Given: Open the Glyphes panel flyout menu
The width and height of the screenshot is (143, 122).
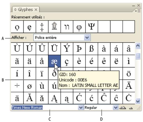Looking at the screenshot, I should [138, 11].
